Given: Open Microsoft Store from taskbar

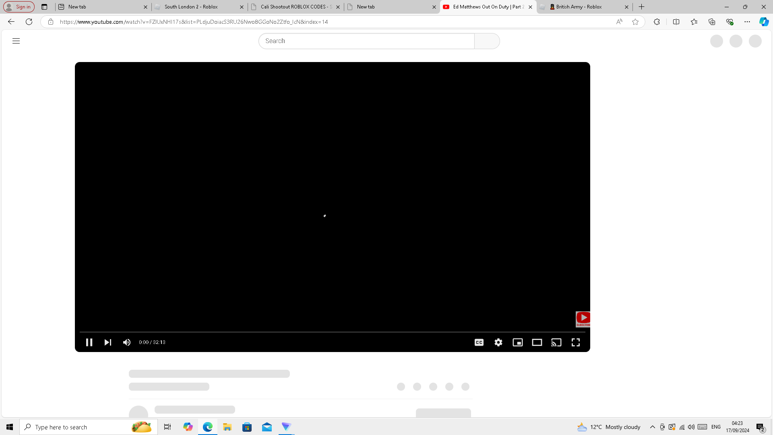Looking at the screenshot, I should (x=247, y=427).
